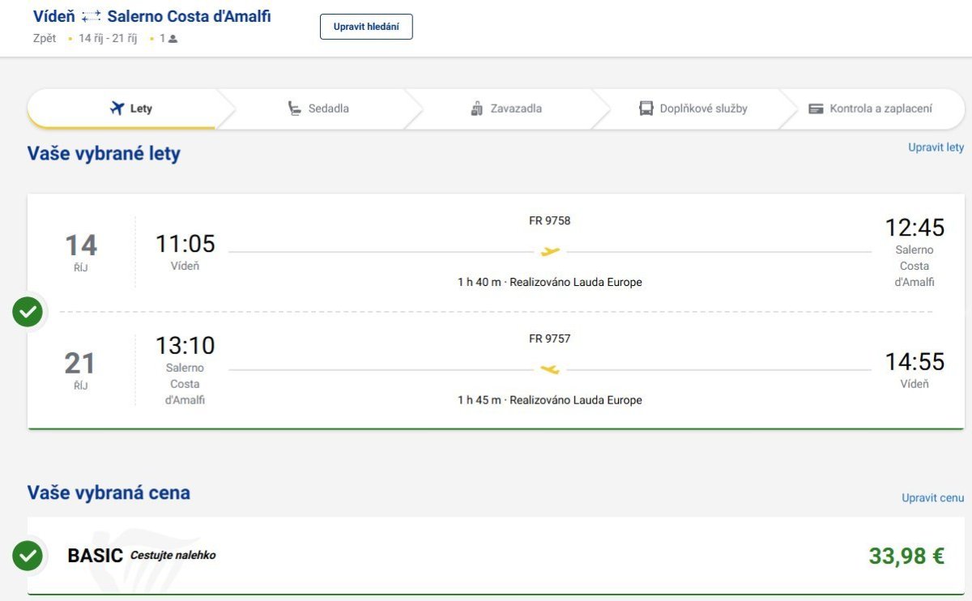This screenshot has height=601, width=972.
Task: Open the Sedadla step tab
Action: (x=318, y=109)
